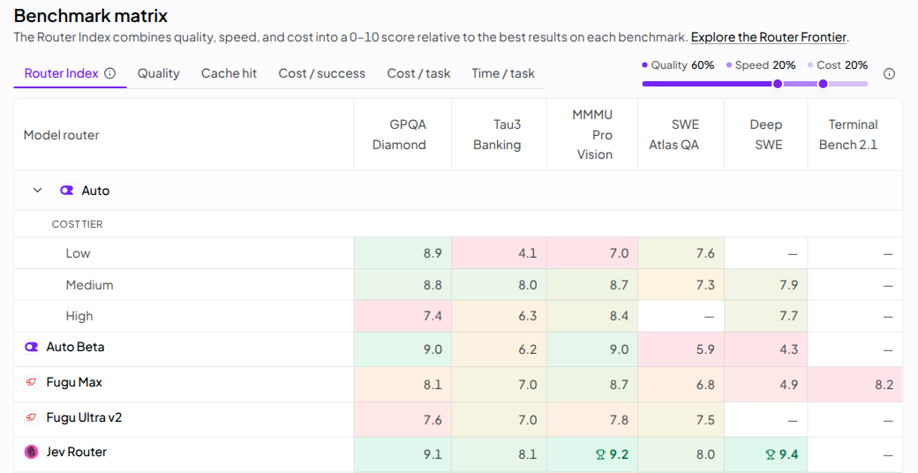This screenshot has width=918, height=473.
Task: Sort by MMMU Pro Vision column header
Action: pos(592,135)
